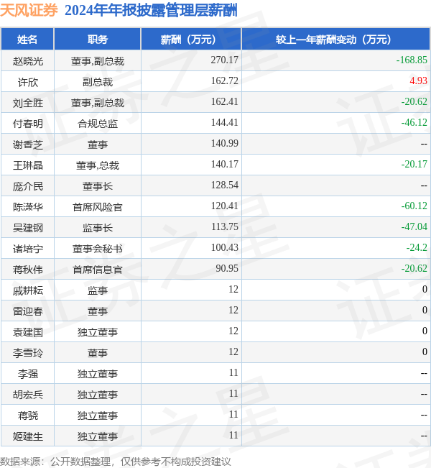Select the name 姬建生

28,437
